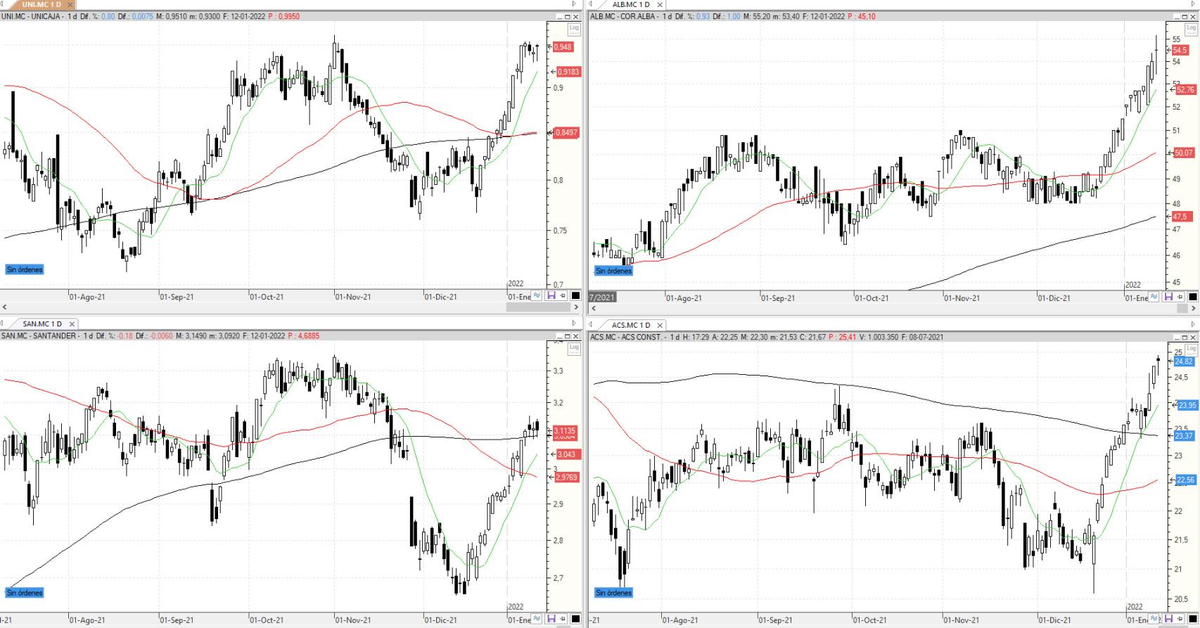Screen dimensions: 1200x628
Task: Open black color swatch in COR.ALBA chart
Action: coord(1192,297)
